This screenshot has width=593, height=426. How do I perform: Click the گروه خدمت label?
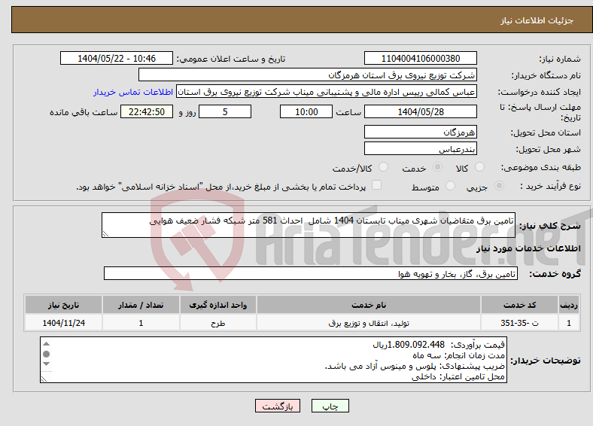(555, 274)
